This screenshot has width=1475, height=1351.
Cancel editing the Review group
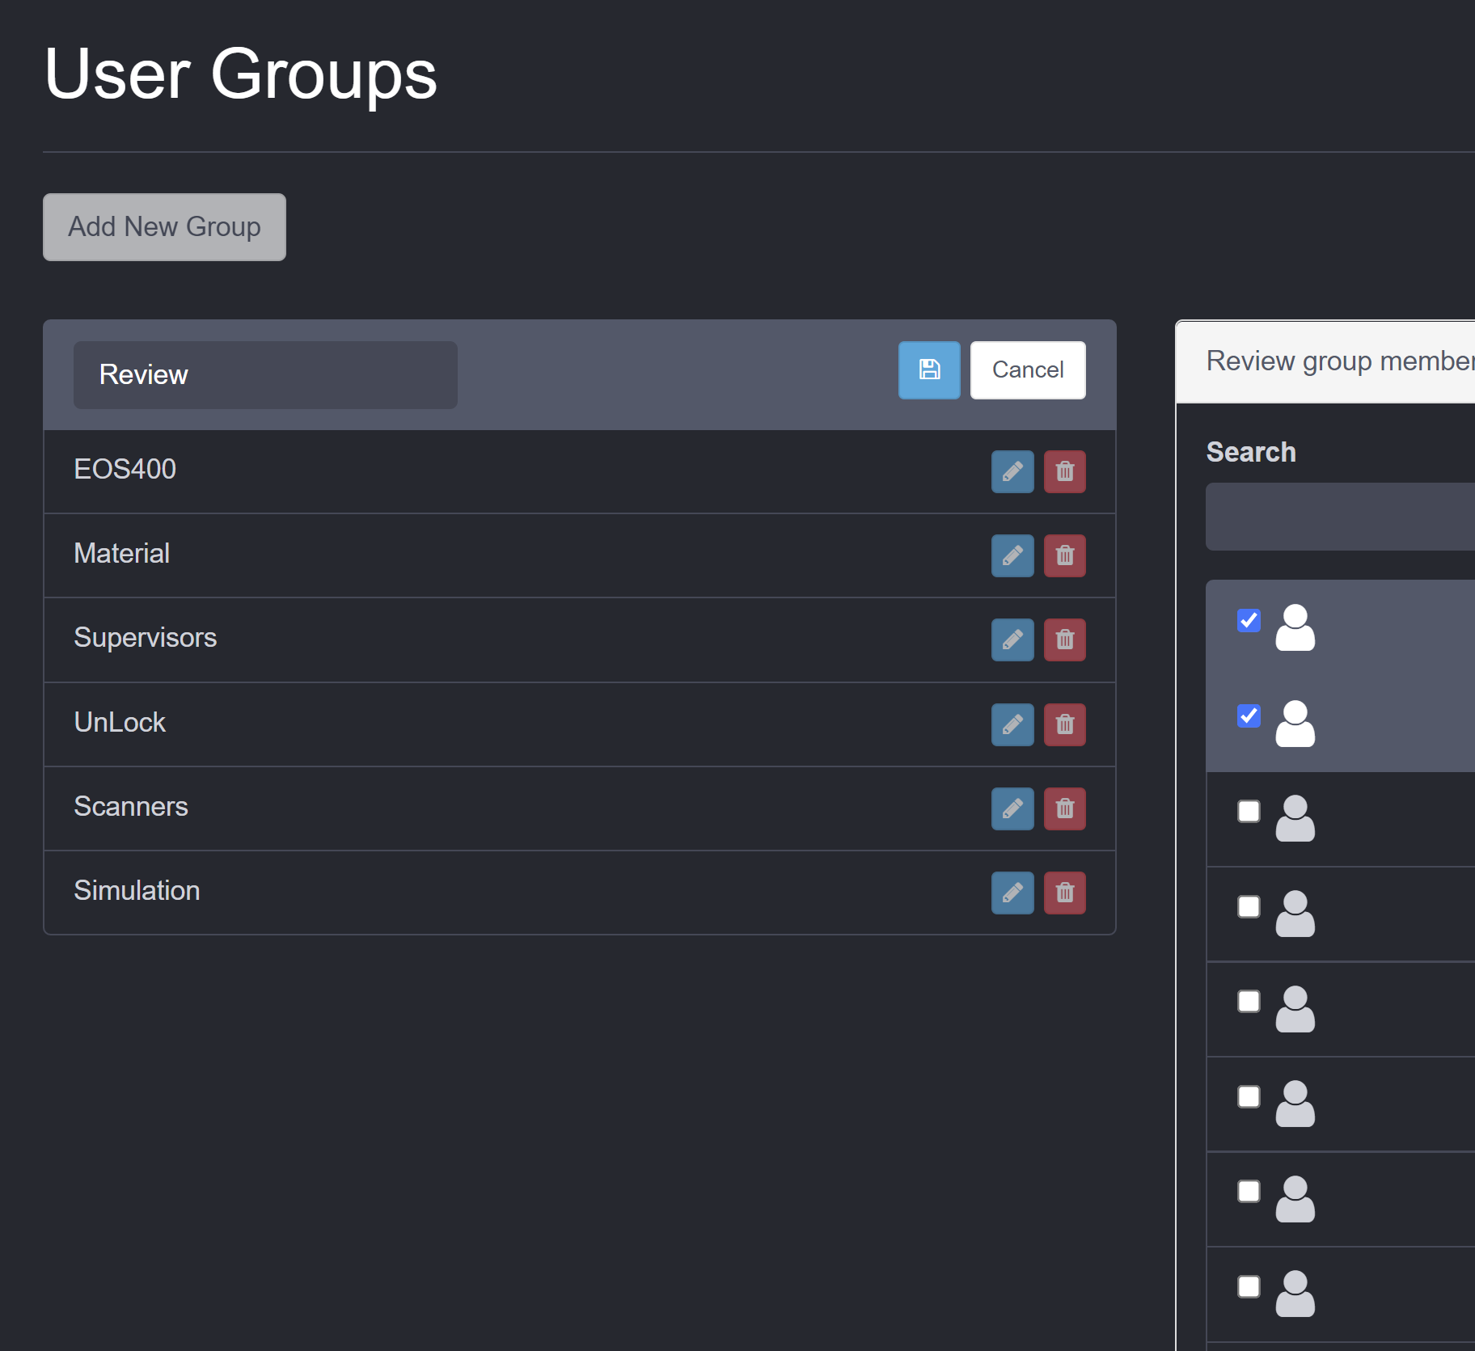[x=1027, y=370]
